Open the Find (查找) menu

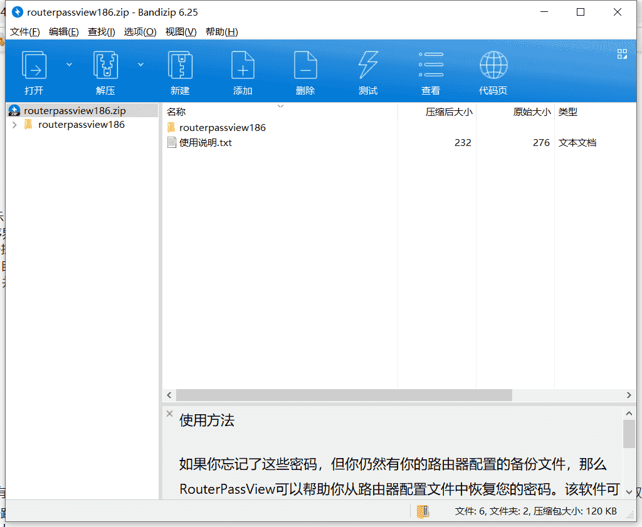[101, 32]
